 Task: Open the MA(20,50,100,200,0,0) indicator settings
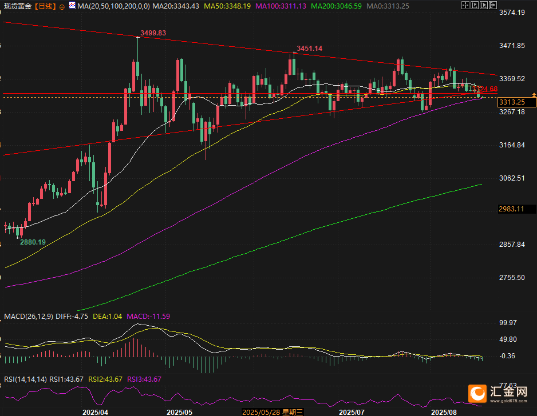pos(111,6)
